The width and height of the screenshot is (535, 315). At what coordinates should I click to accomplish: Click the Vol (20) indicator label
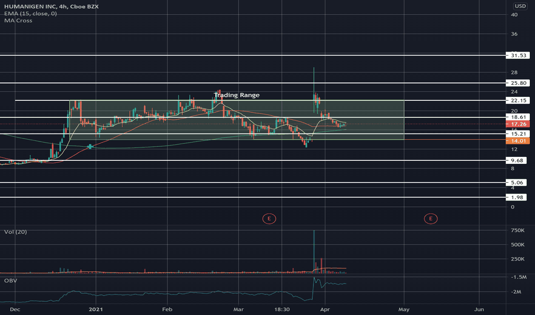tap(15, 232)
